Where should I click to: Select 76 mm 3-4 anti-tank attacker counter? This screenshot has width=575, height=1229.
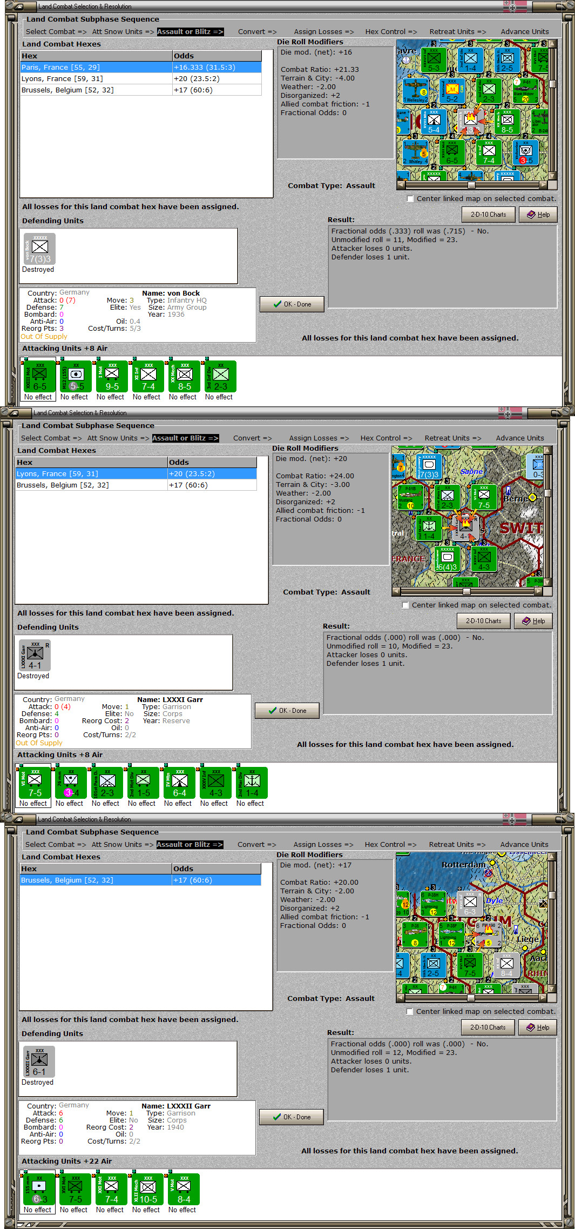coord(70,783)
